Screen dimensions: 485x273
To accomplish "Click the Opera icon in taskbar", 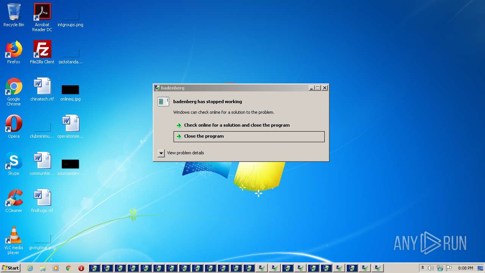I will 81,268.
